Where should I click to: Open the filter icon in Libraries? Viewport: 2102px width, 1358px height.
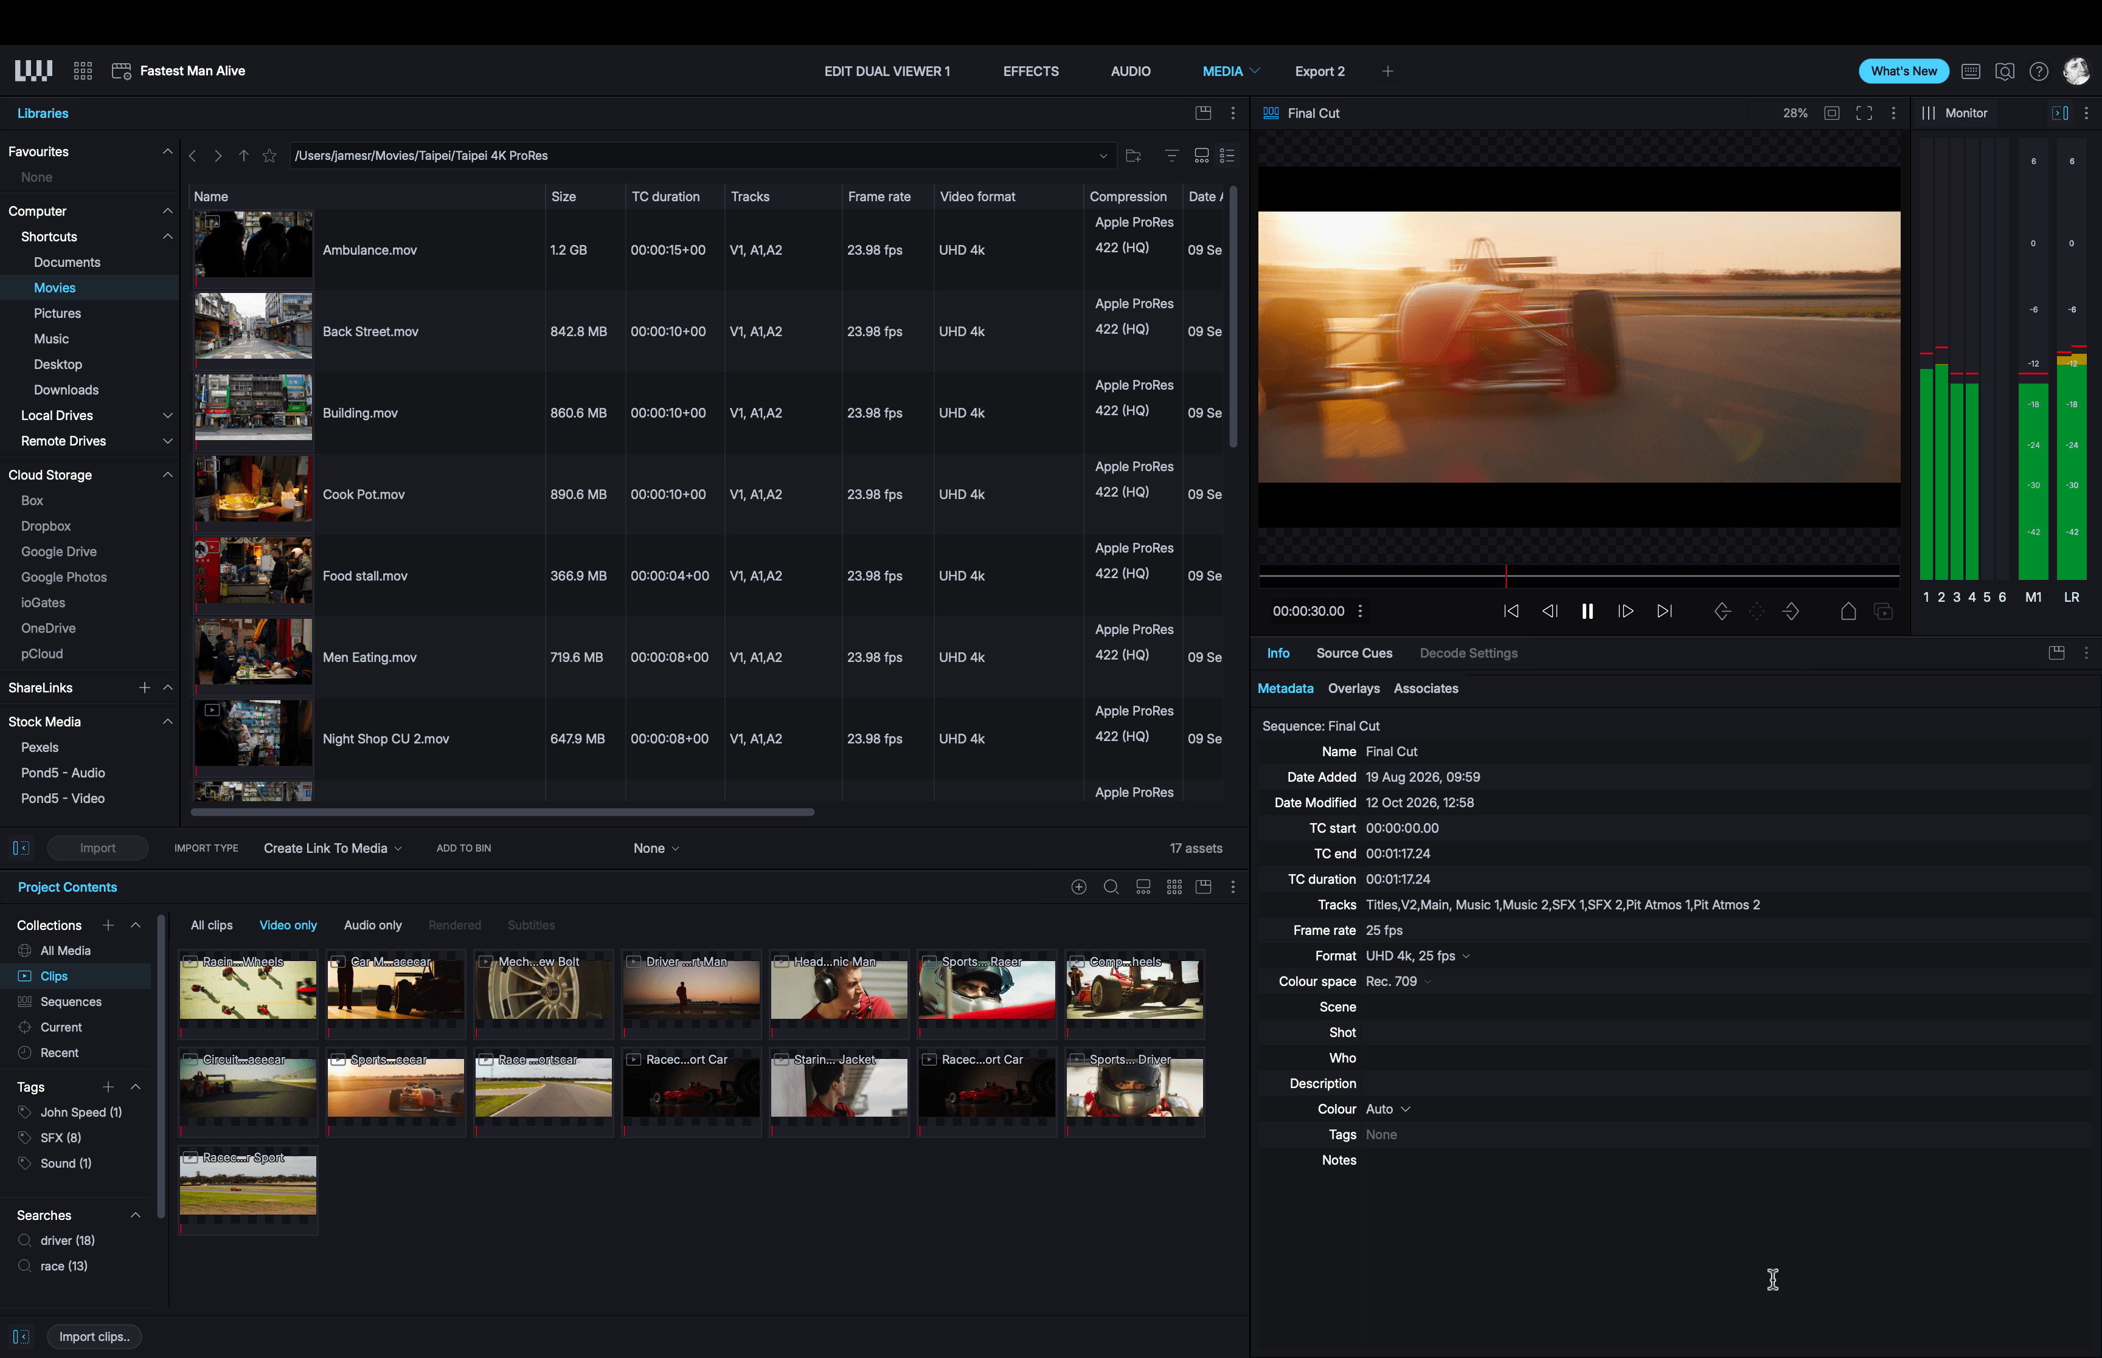(1171, 156)
